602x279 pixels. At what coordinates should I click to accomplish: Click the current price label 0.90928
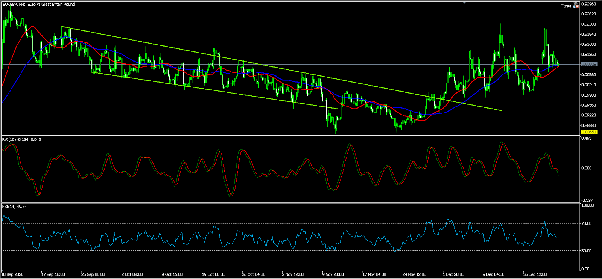(x=589, y=64)
